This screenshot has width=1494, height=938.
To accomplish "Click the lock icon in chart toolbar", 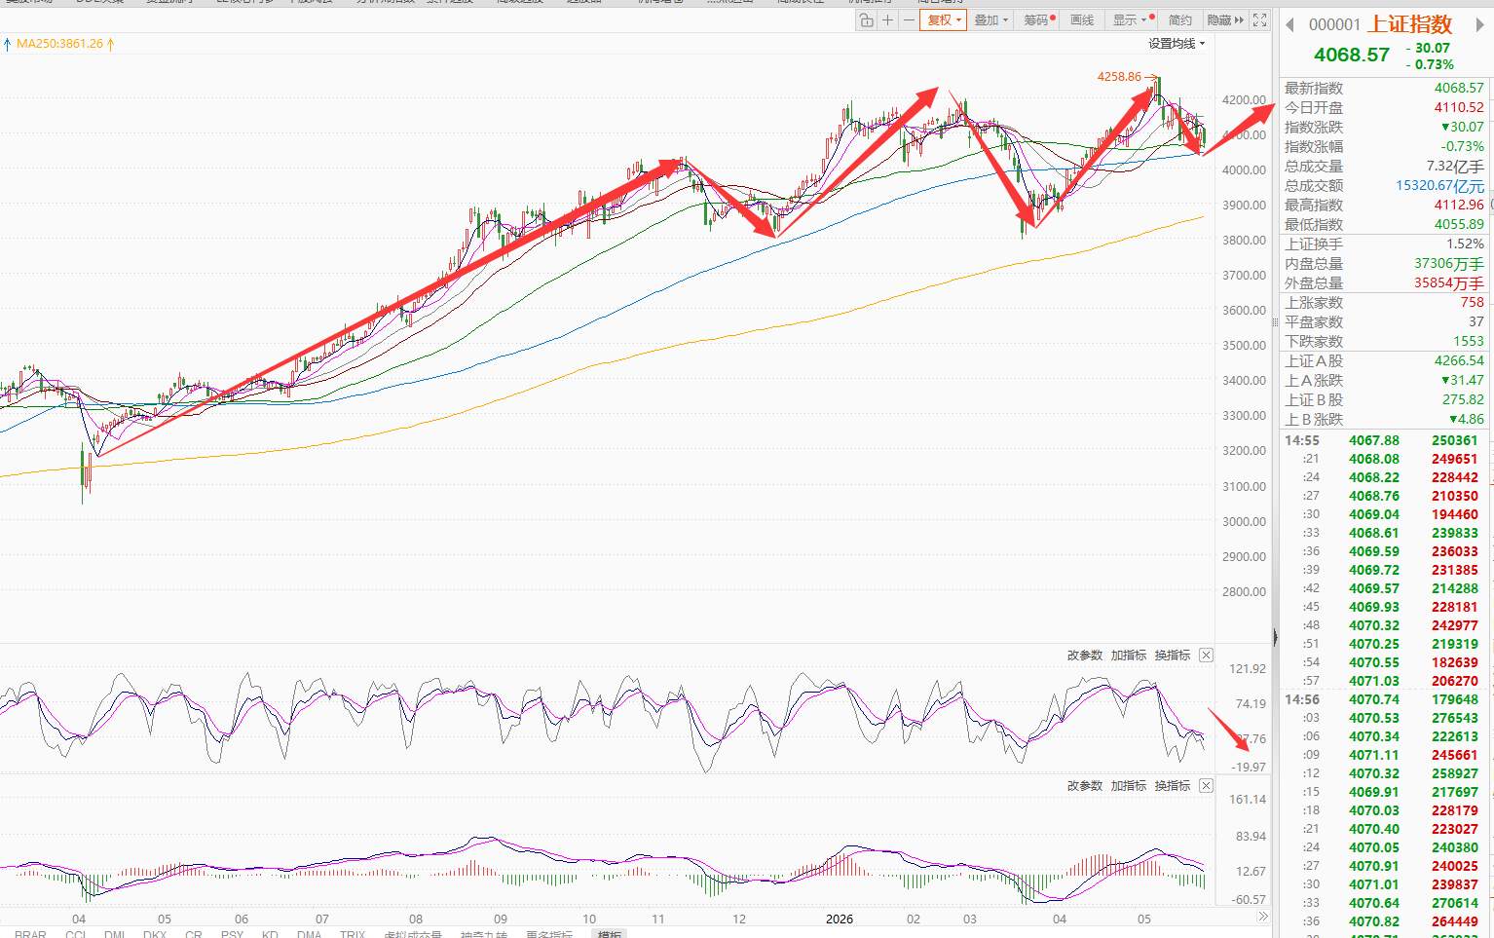I will (866, 19).
